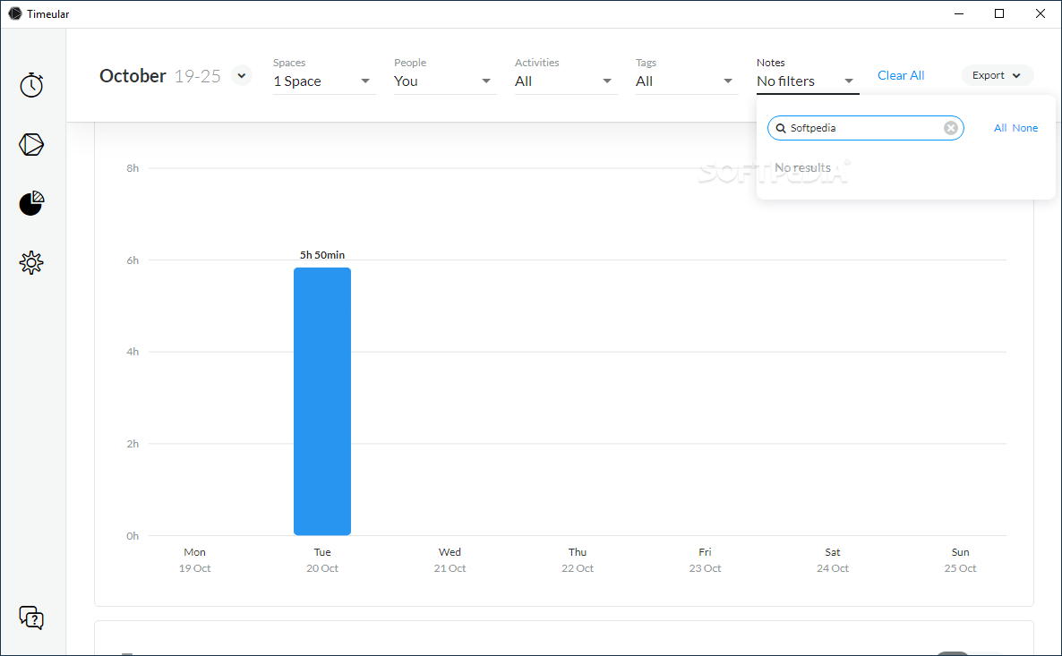Open the insights pie chart view

(x=31, y=203)
